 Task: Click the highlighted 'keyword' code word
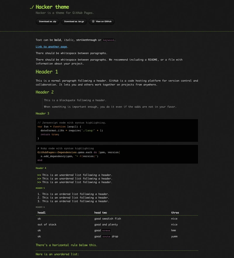click(109, 40)
